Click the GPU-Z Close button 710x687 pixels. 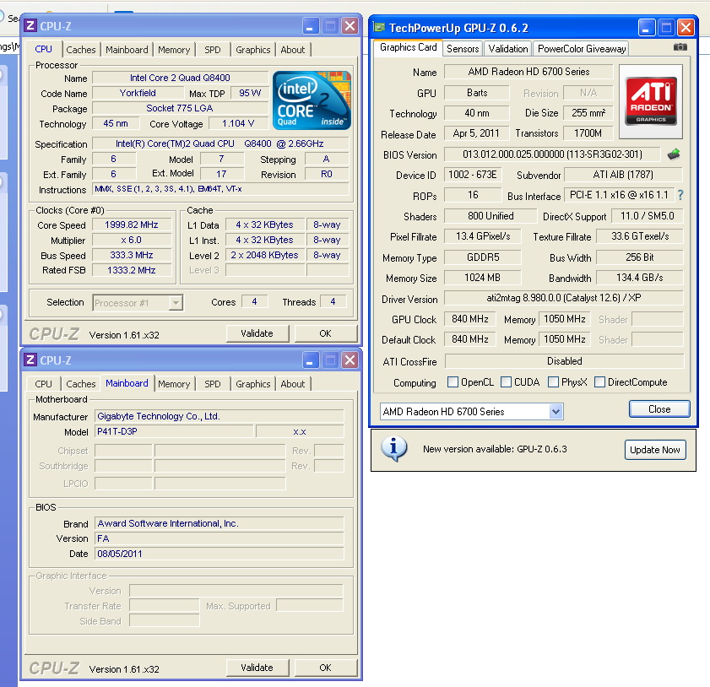pyautogui.click(x=659, y=409)
